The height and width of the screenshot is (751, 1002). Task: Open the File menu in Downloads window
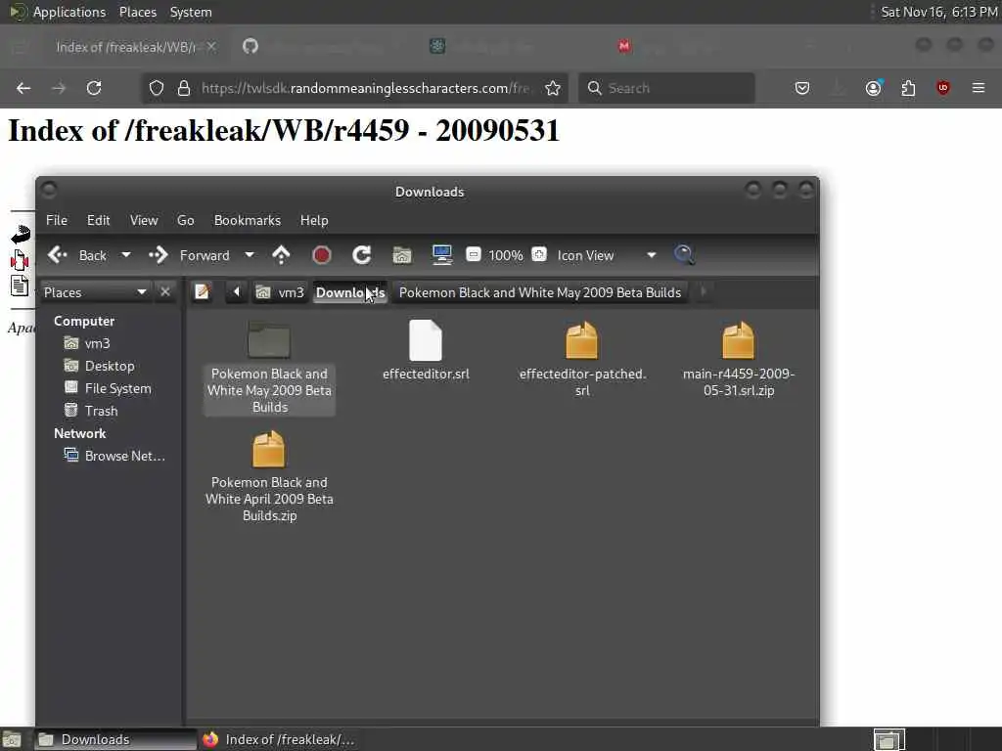click(56, 220)
